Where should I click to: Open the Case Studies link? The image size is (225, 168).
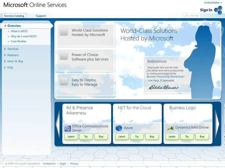tap(18, 41)
